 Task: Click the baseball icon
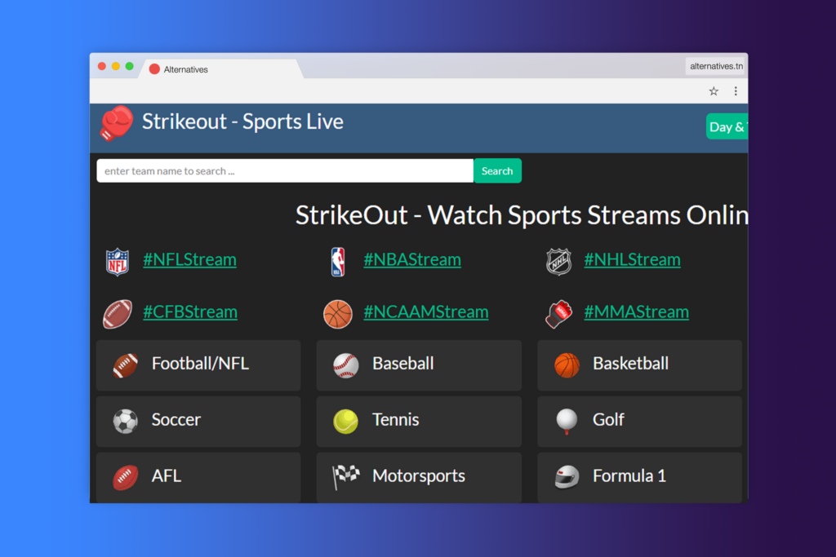tap(346, 366)
